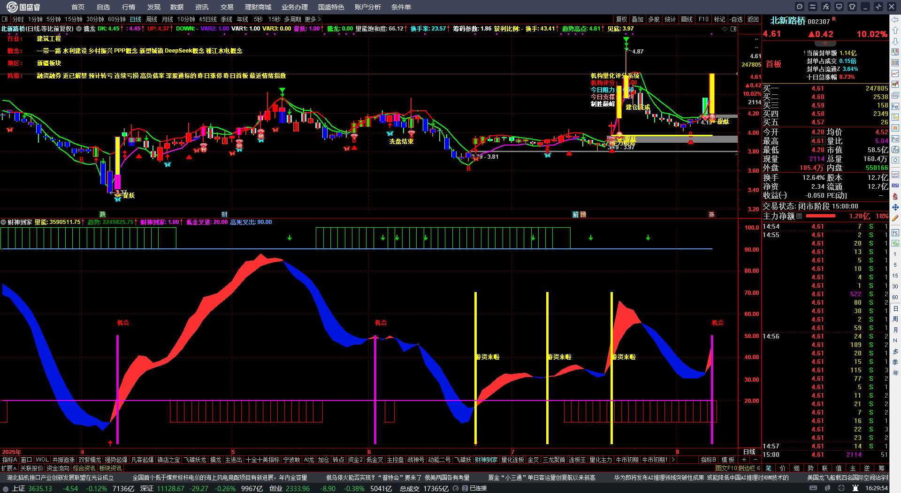
Task: Click the pencil draw icon on right sidebar
Action: click(895, 218)
